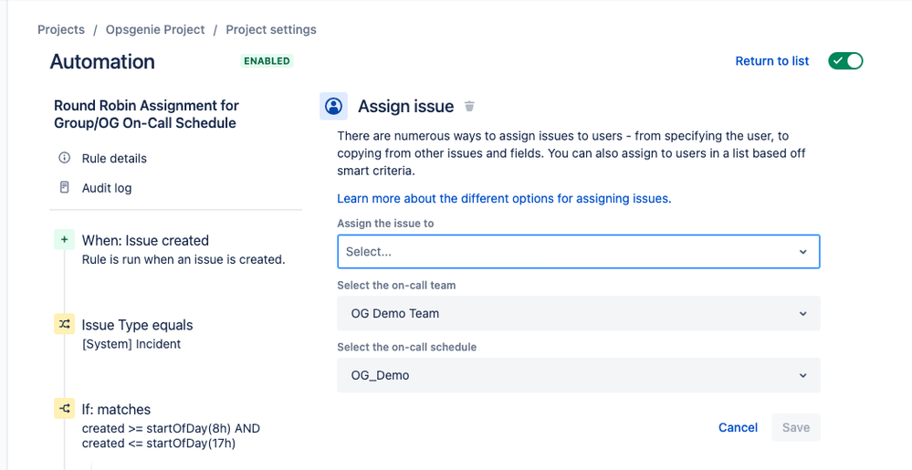This screenshot has height=470, width=912.
Task: Click the If: matches branch icon
Action: [64, 410]
